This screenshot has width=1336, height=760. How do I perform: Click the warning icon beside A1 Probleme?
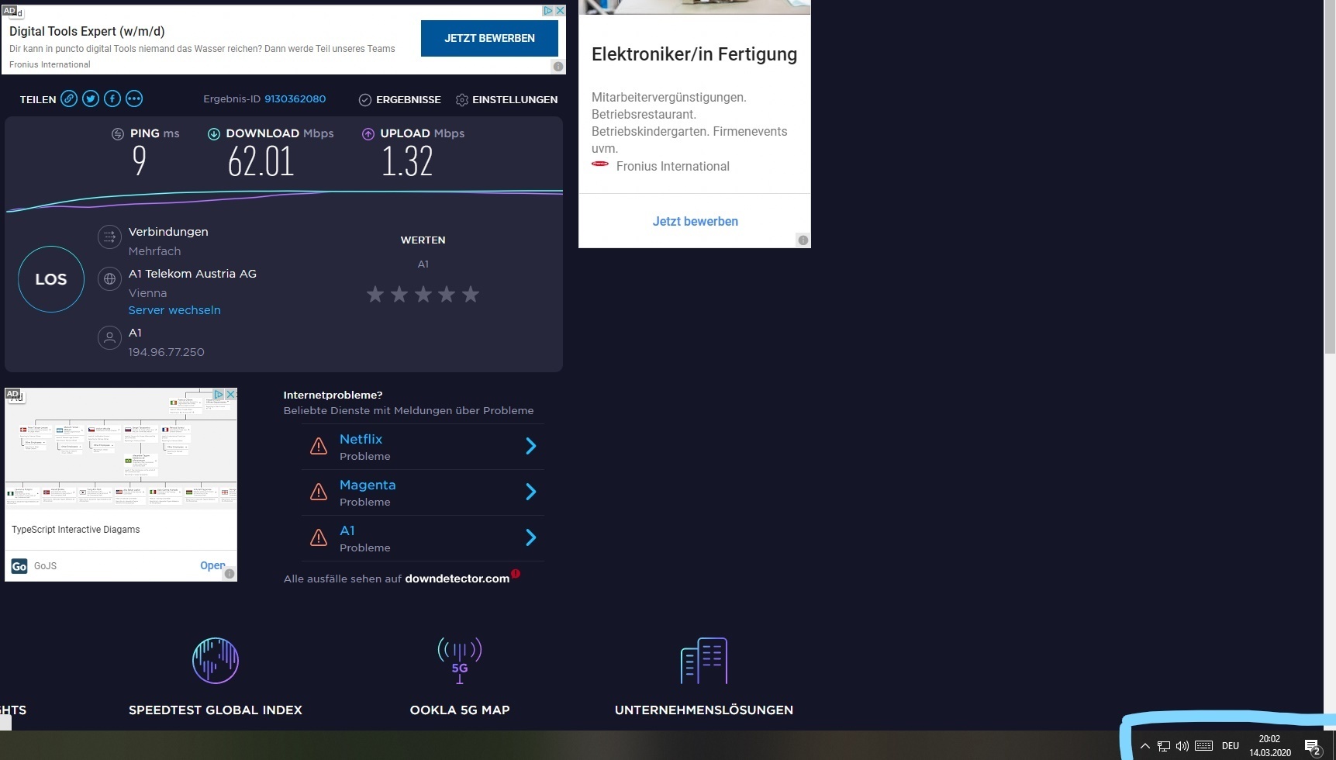[319, 537]
